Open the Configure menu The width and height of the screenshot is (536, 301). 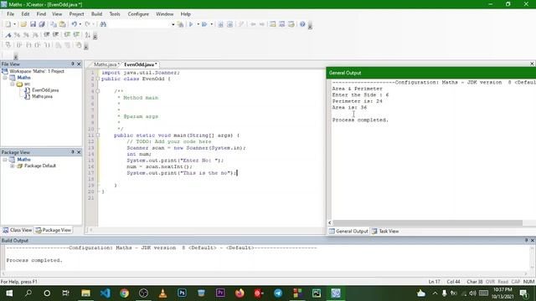(138, 14)
